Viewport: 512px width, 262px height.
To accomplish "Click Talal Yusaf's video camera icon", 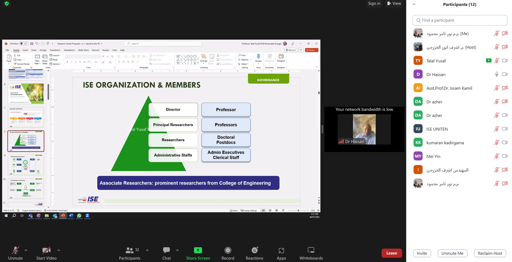I will tap(505, 60).
